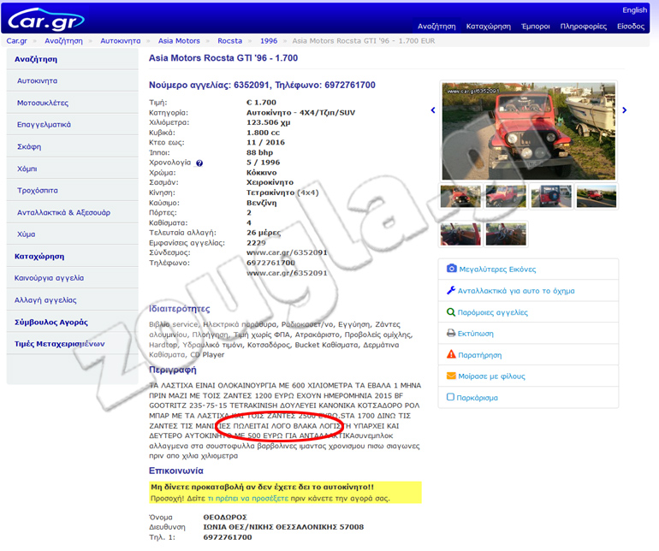The image size is (659, 551).
Task: Open the main red jeep photo
Action: (x=528, y=131)
